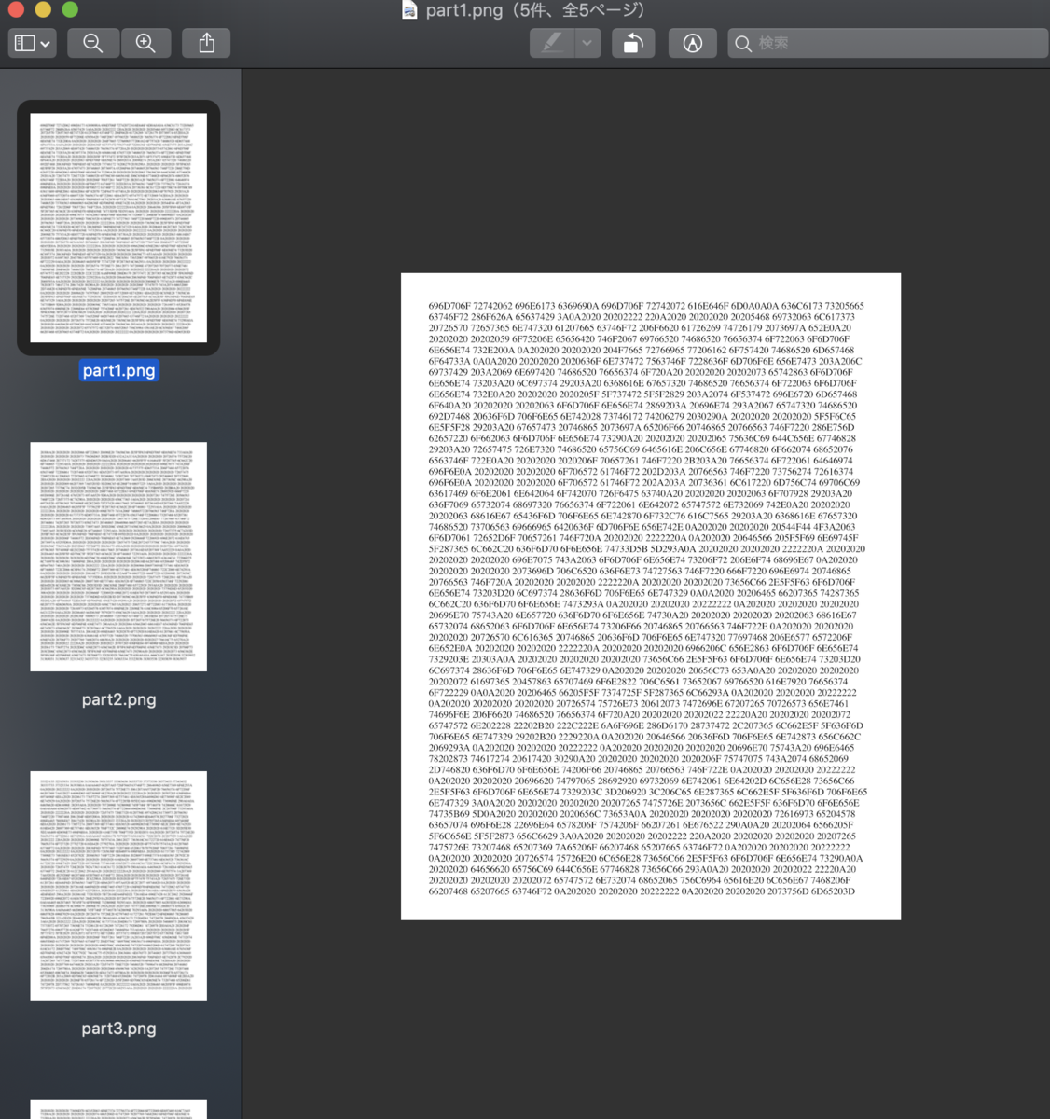Click the part1.png file name label

118,370
